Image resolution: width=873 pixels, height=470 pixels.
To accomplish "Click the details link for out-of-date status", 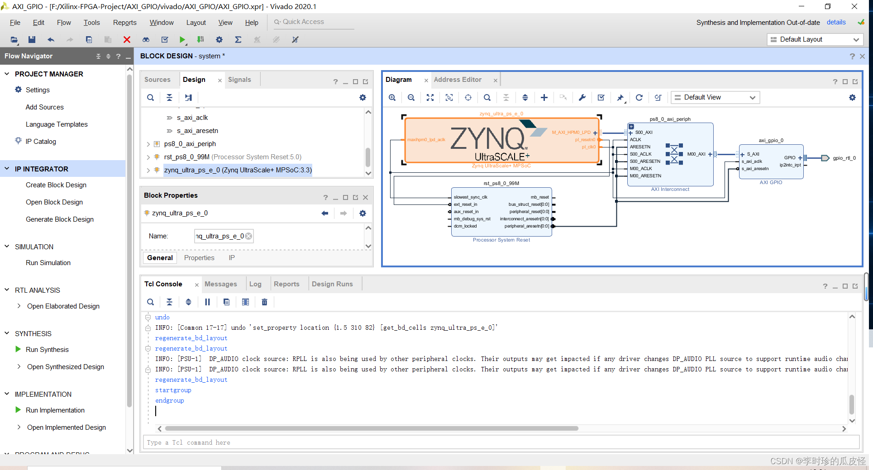I will point(836,22).
